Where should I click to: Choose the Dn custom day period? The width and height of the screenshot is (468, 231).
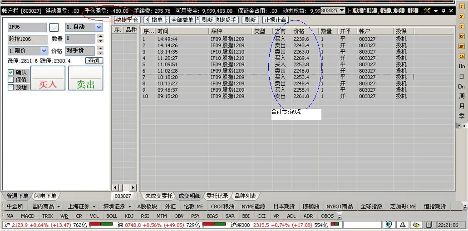coord(462,86)
